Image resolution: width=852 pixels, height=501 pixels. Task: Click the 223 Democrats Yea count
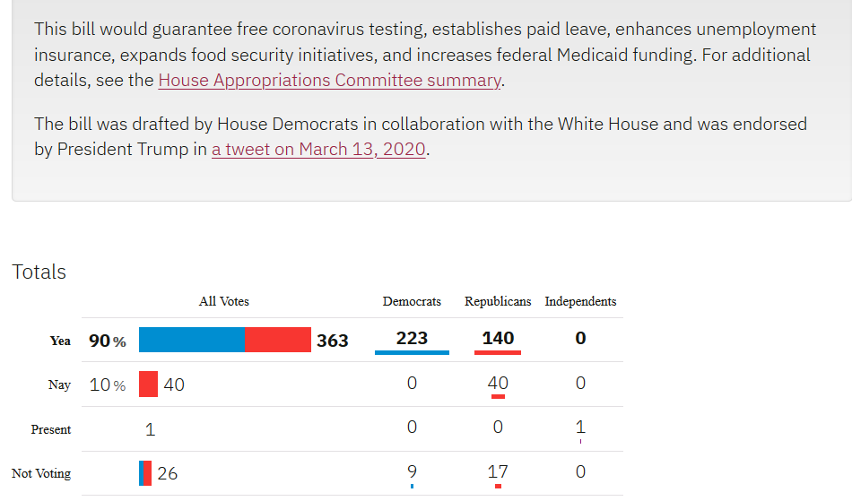point(412,338)
